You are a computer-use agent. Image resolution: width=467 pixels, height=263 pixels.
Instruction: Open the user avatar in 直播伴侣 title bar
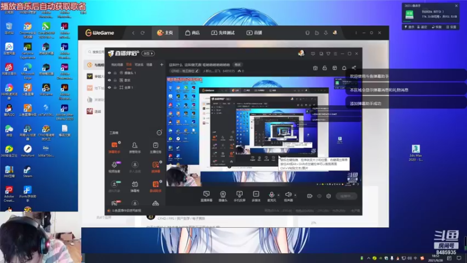click(x=301, y=53)
